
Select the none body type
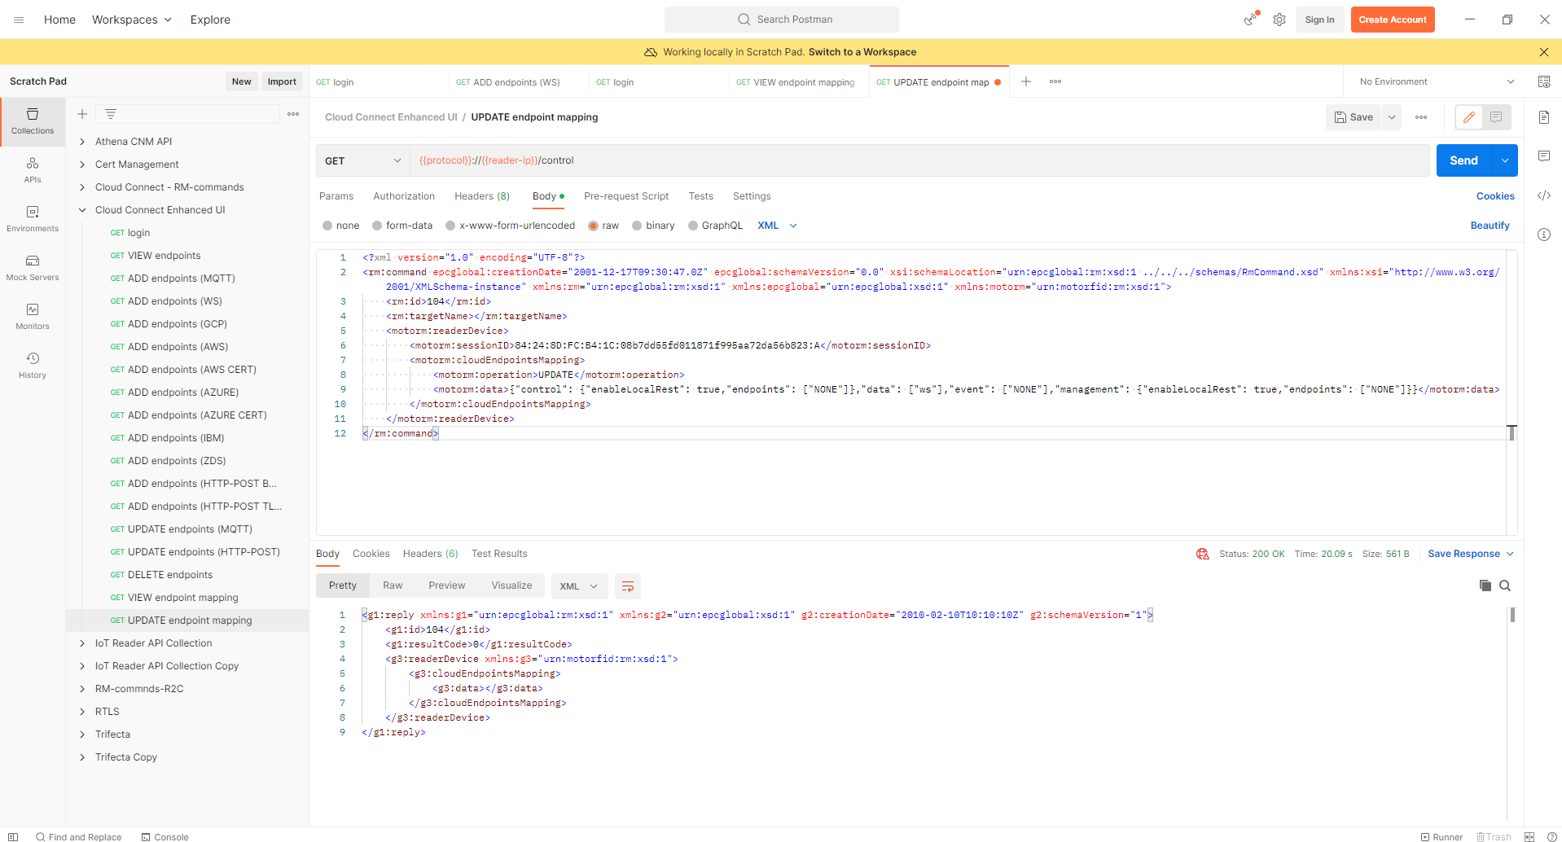327,226
